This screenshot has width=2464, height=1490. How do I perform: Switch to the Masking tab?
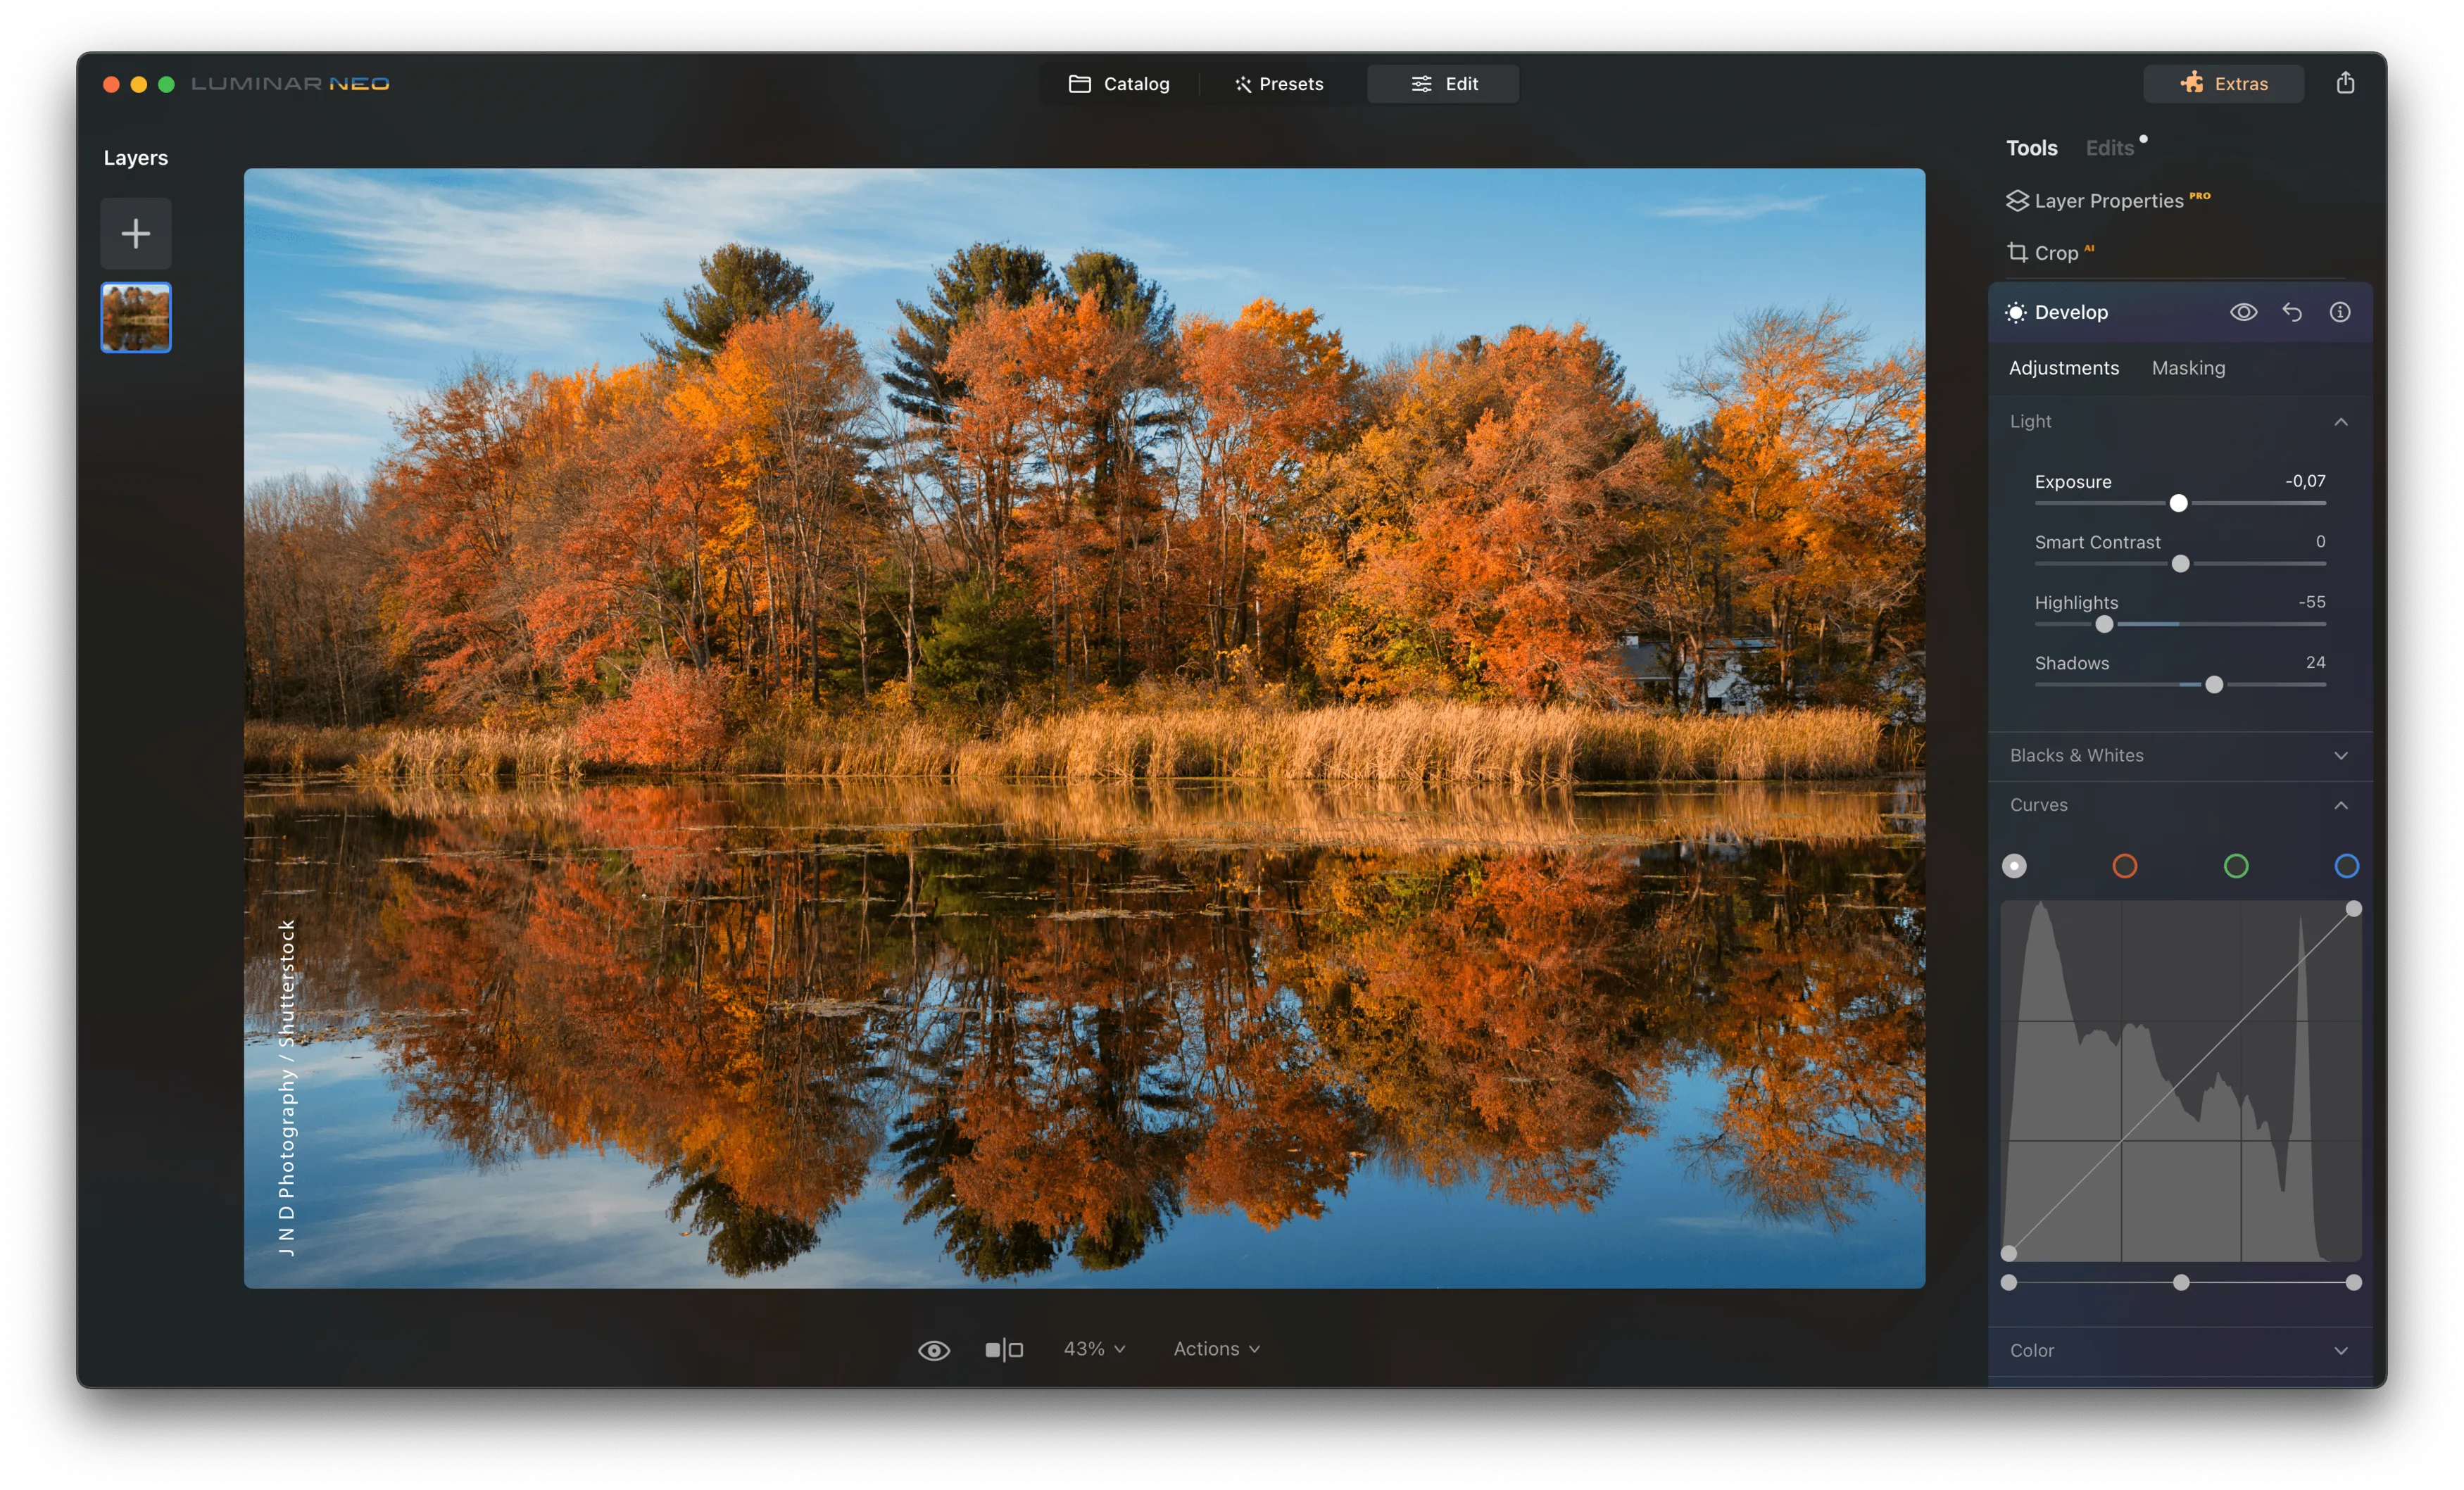[x=2188, y=368]
